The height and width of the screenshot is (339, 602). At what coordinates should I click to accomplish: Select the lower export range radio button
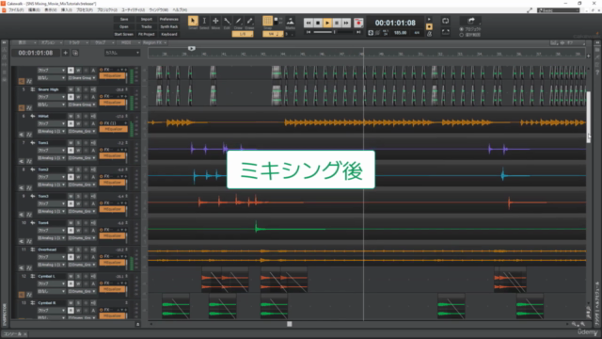click(x=462, y=35)
